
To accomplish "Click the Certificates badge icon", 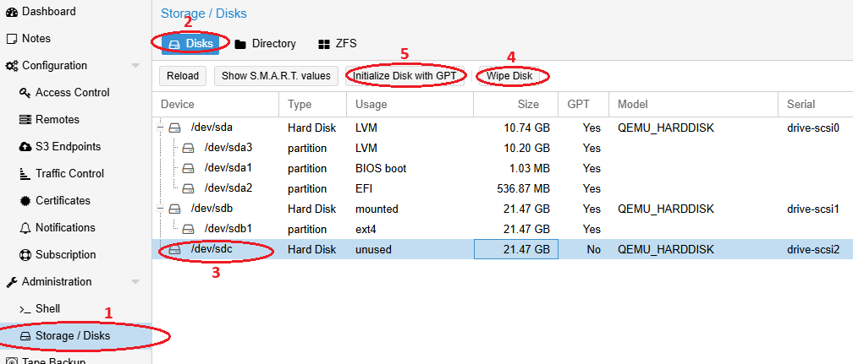I will click(x=25, y=201).
